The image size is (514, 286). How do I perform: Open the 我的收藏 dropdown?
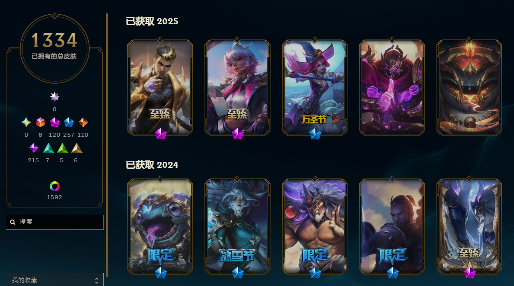[x=54, y=280]
